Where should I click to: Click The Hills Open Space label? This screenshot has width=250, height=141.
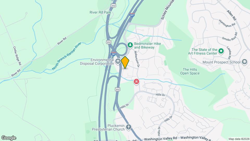tap(190, 71)
